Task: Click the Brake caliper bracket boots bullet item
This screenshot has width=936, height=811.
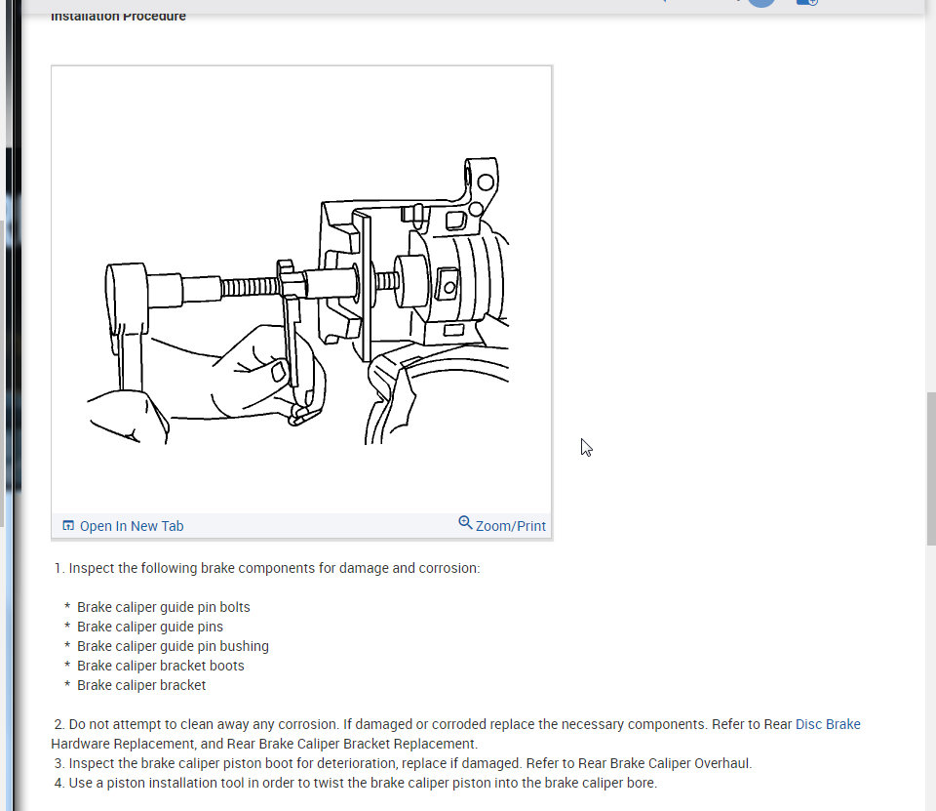Action: point(161,665)
